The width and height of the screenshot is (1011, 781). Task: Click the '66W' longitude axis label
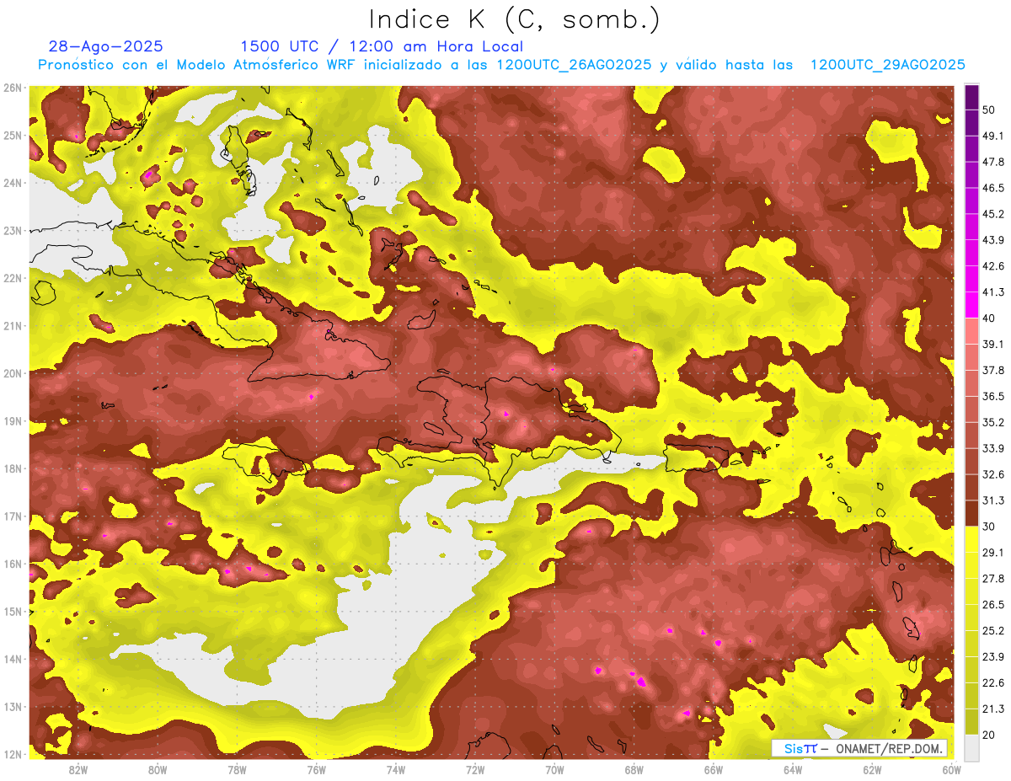(713, 769)
